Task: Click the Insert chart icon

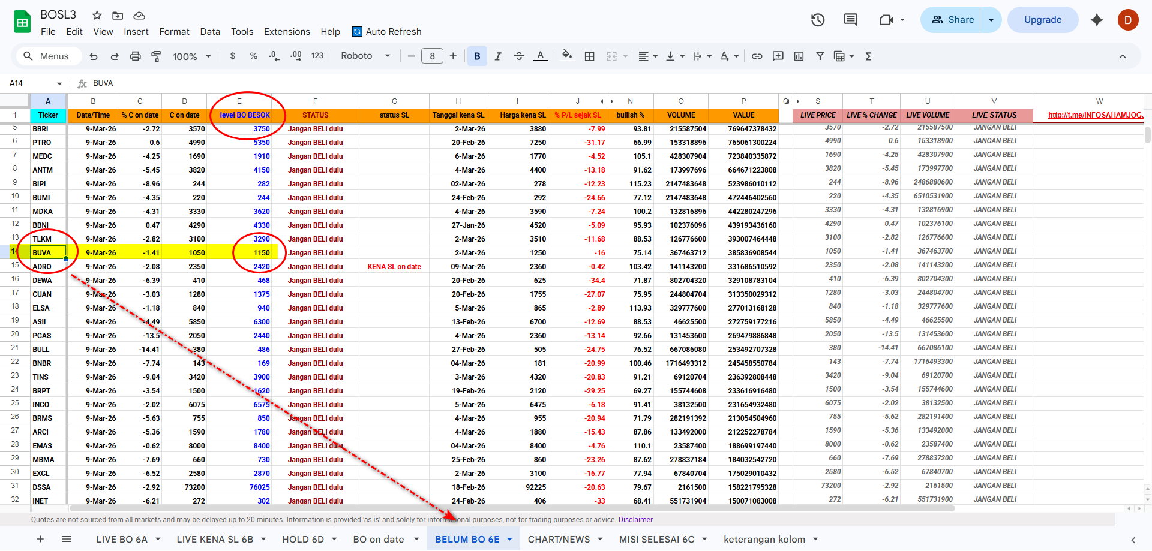Action: click(799, 56)
